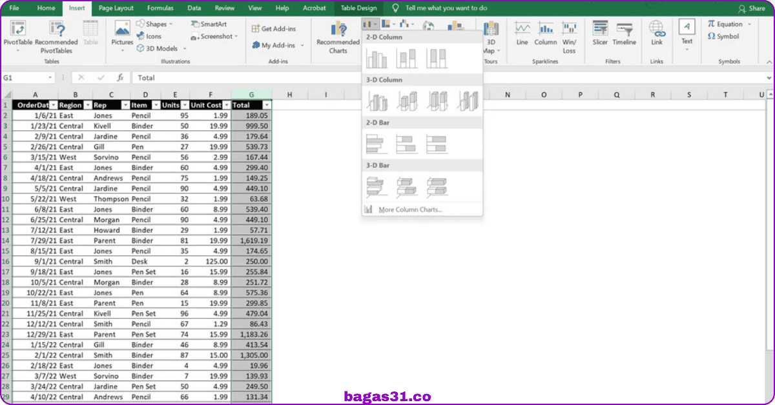Viewport: 775px width, 405px height.
Task: Click Get Add-ins button
Action: coord(274,28)
